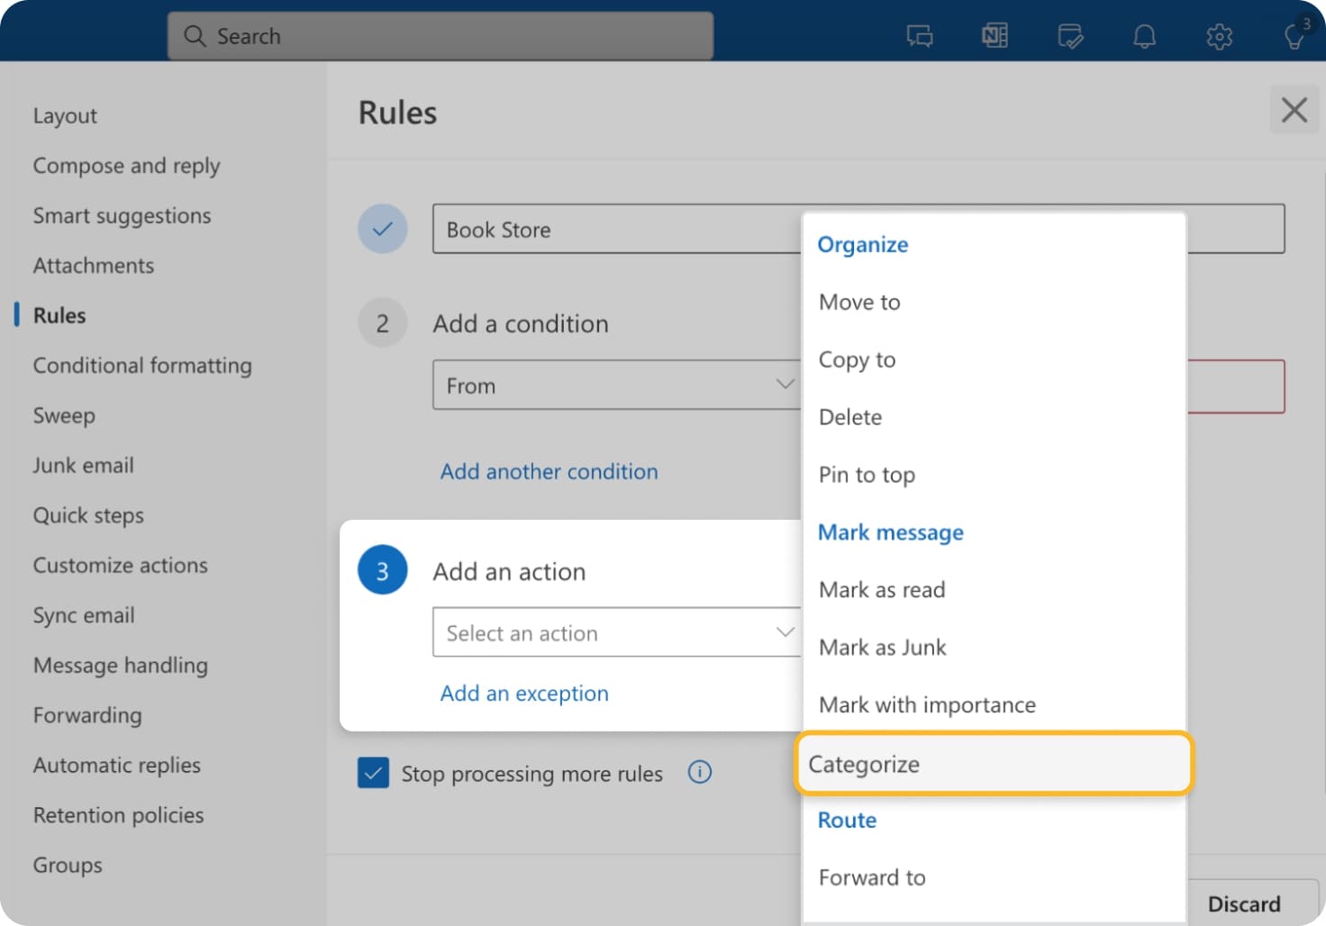
Task: Click the Discard button
Action: click(x=1245, y=903)
